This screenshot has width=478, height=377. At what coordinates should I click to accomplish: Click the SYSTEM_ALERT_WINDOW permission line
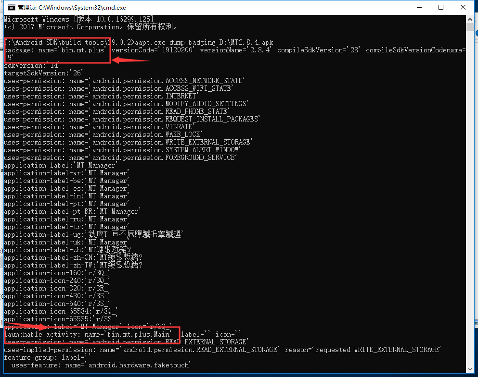[x=123, y=150]
